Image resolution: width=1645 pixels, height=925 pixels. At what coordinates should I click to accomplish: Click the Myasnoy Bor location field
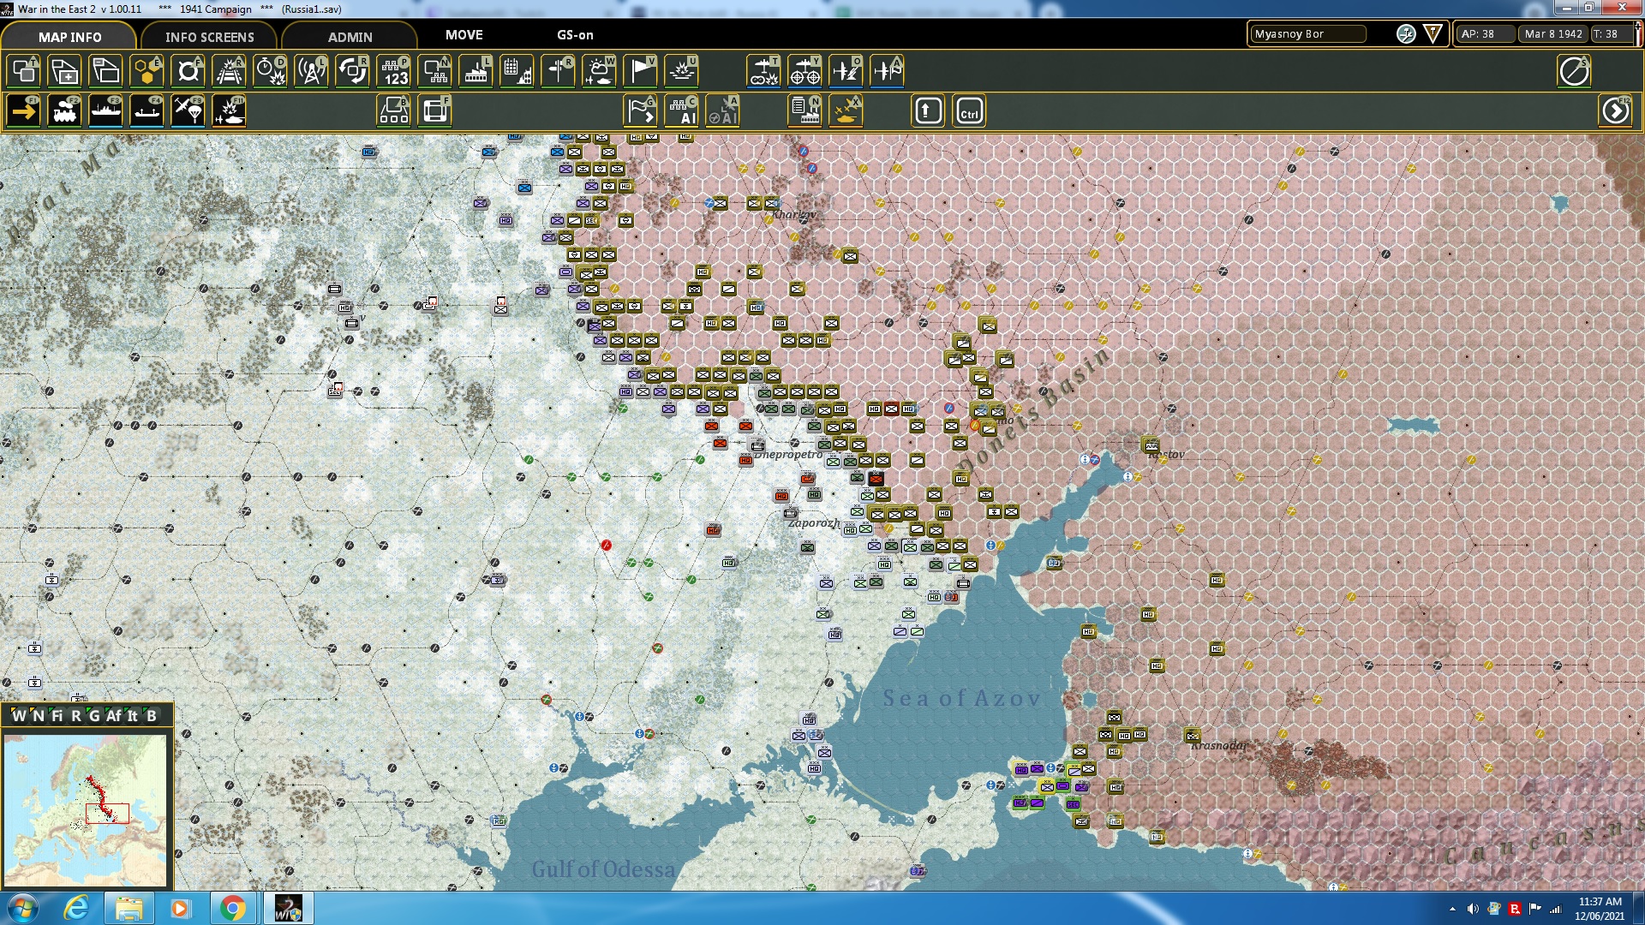tap(1307, 35)
